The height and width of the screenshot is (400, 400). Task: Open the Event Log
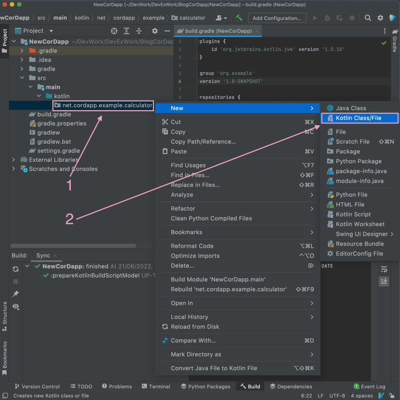(370, 386)
